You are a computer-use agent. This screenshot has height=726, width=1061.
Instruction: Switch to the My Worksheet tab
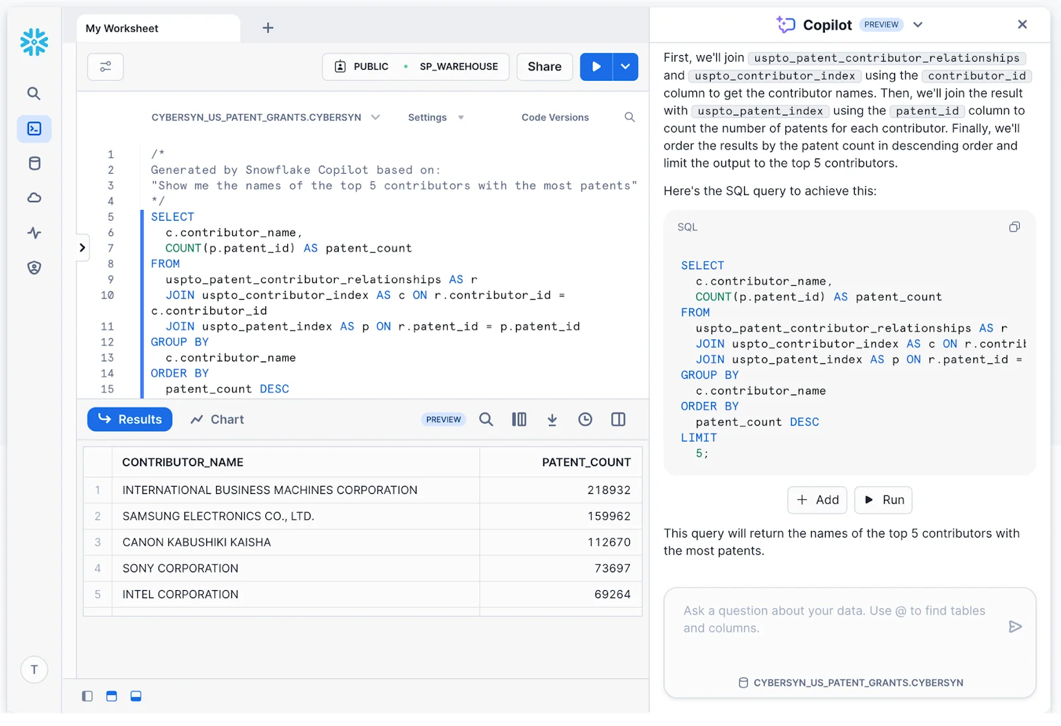[158, 29]
